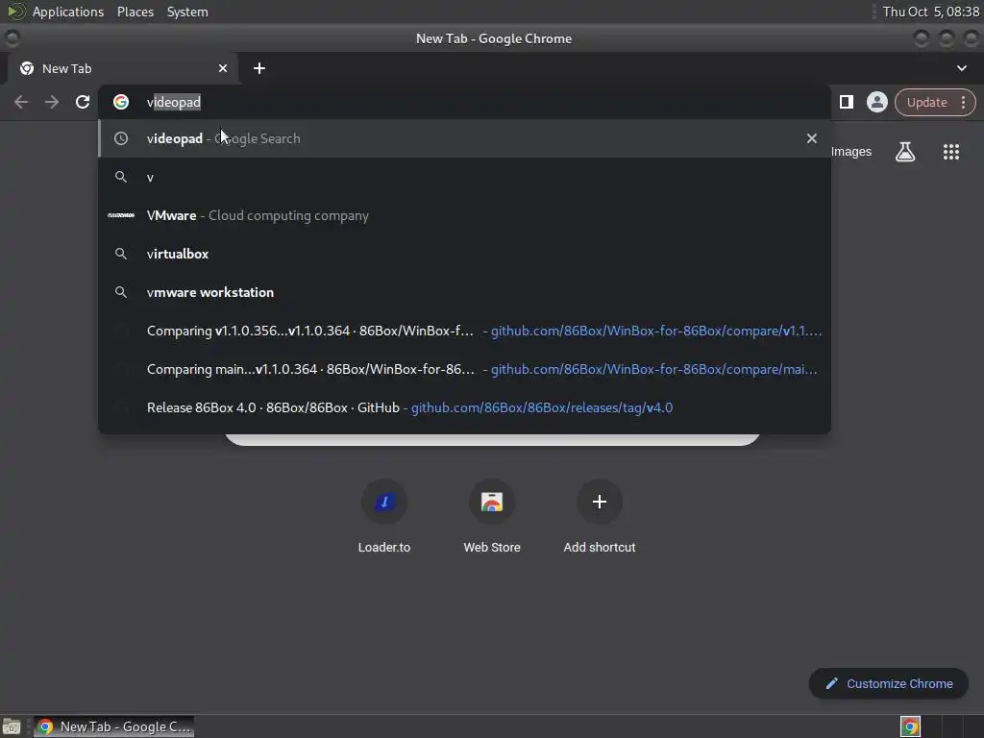The width and height of the screenshot is (984, 738).
Task: Click the browser forward arrow
Action: tap(52, 102)
